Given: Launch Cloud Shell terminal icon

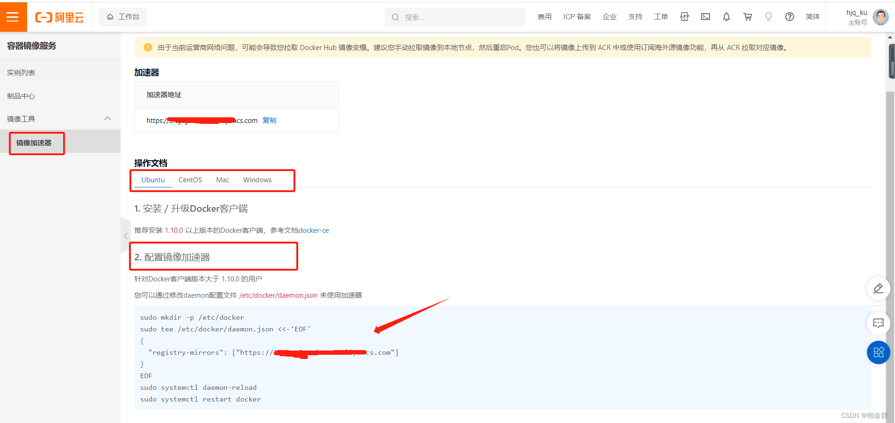Looking at the screenshot, I should coord(706,17).
